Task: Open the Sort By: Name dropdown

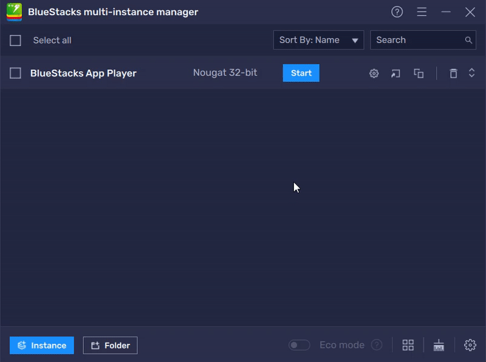Action: pos(318,40)
